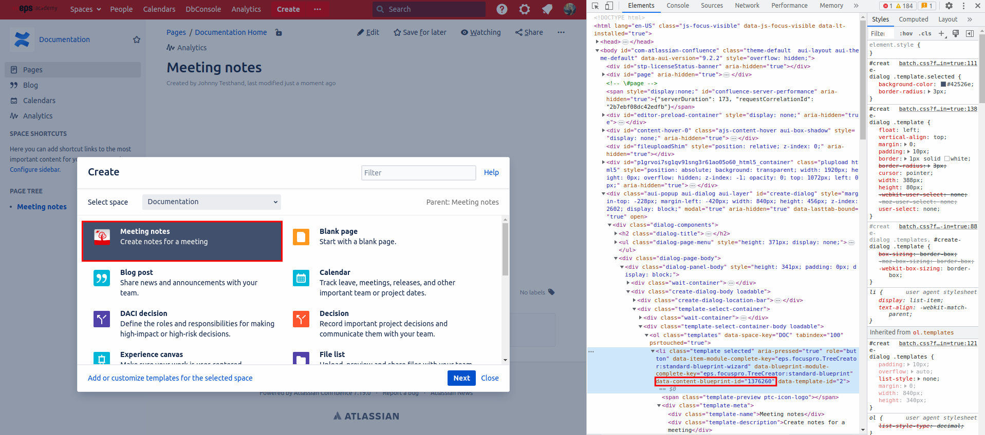This screenshot has width=985, height=435.
Task: Open the Select space Documentation dropdown
Action: click(211, 202)
